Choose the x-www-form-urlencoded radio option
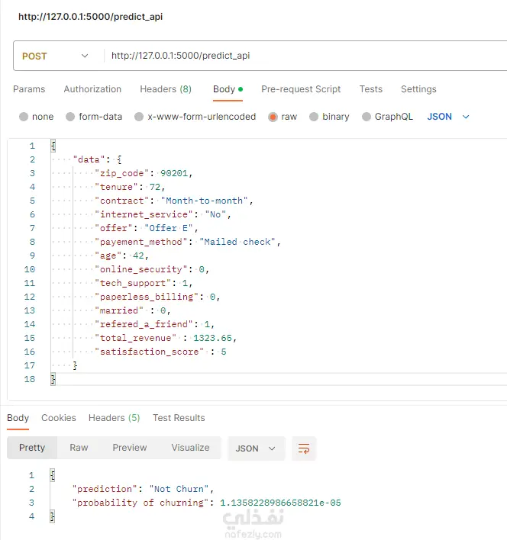Viewport: 507px width, 540px height. (x=139, y=117)
